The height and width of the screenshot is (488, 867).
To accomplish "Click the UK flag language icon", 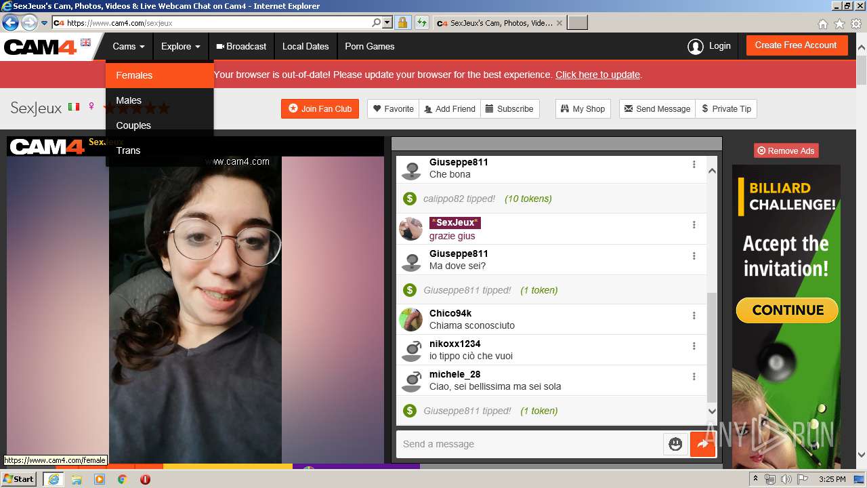I will coord(85,42).
